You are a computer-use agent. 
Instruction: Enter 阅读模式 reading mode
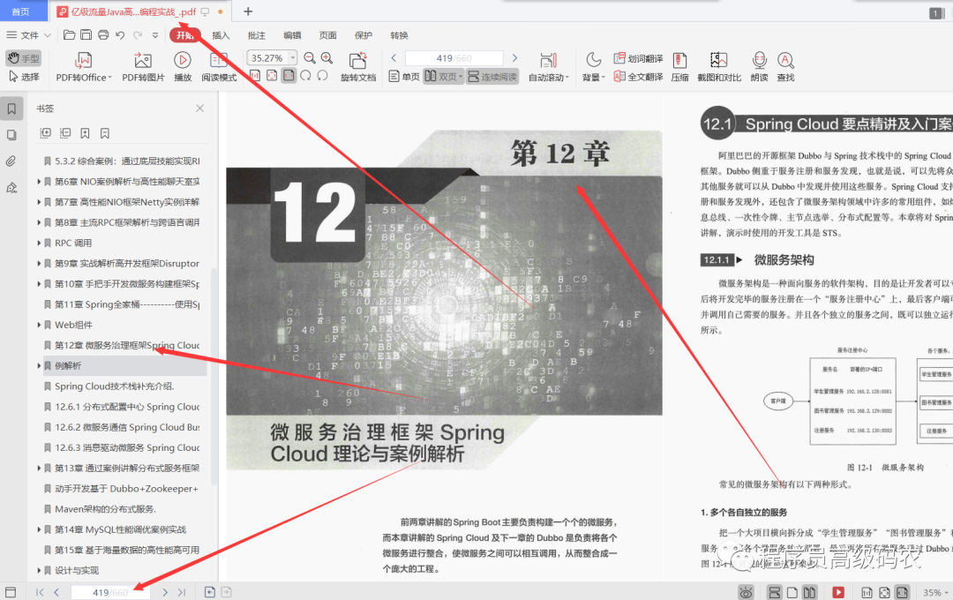(219, 67)
